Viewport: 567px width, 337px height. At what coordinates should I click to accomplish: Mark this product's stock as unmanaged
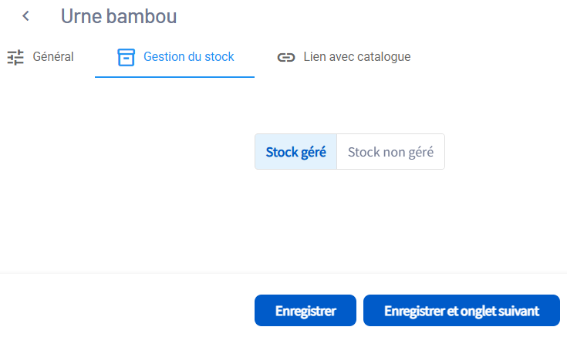click(x=390, y=152)
